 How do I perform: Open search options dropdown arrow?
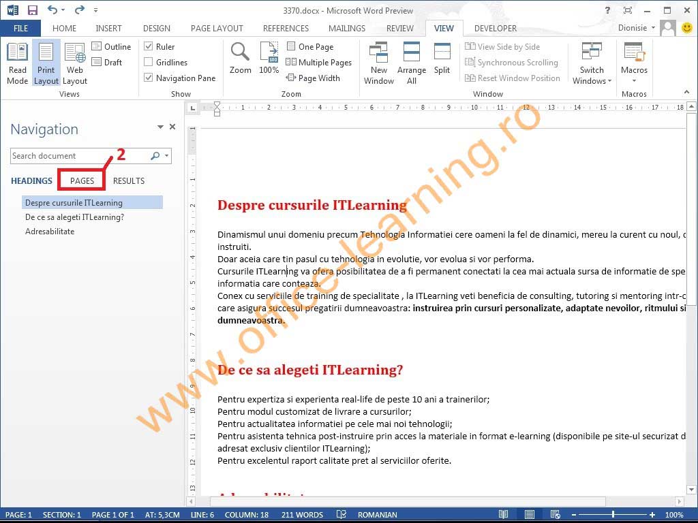[166, 156]
